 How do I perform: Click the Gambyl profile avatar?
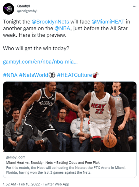9,9
